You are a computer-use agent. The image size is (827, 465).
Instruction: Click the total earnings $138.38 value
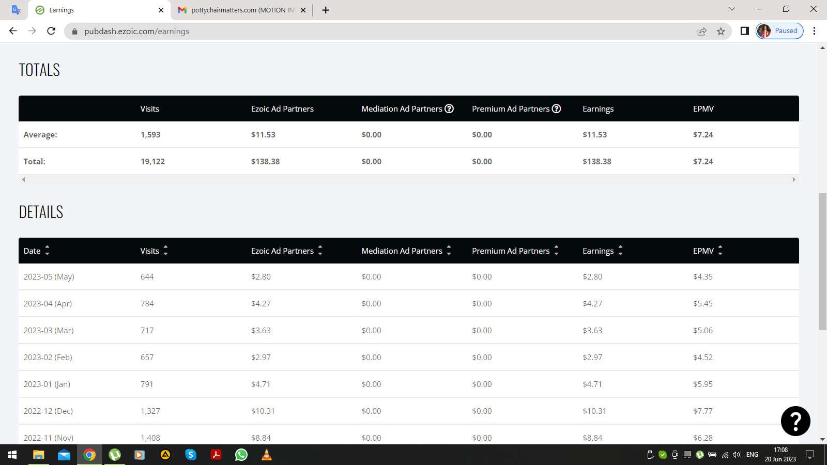[597, 162]
